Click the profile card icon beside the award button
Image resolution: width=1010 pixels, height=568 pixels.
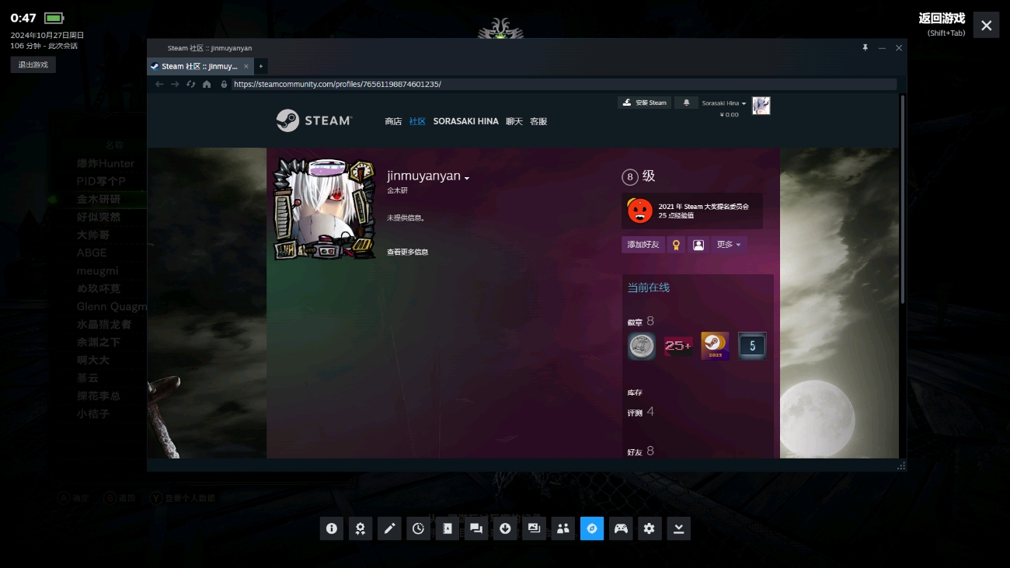698,245
